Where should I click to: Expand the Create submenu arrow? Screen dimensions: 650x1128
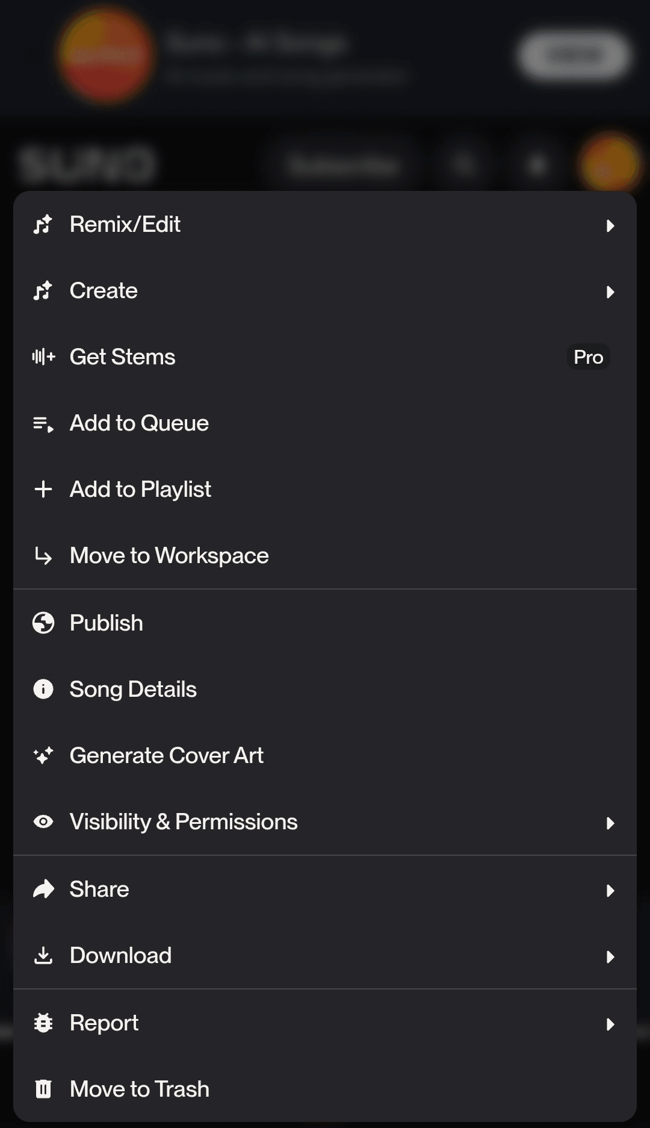pos(610,292)
